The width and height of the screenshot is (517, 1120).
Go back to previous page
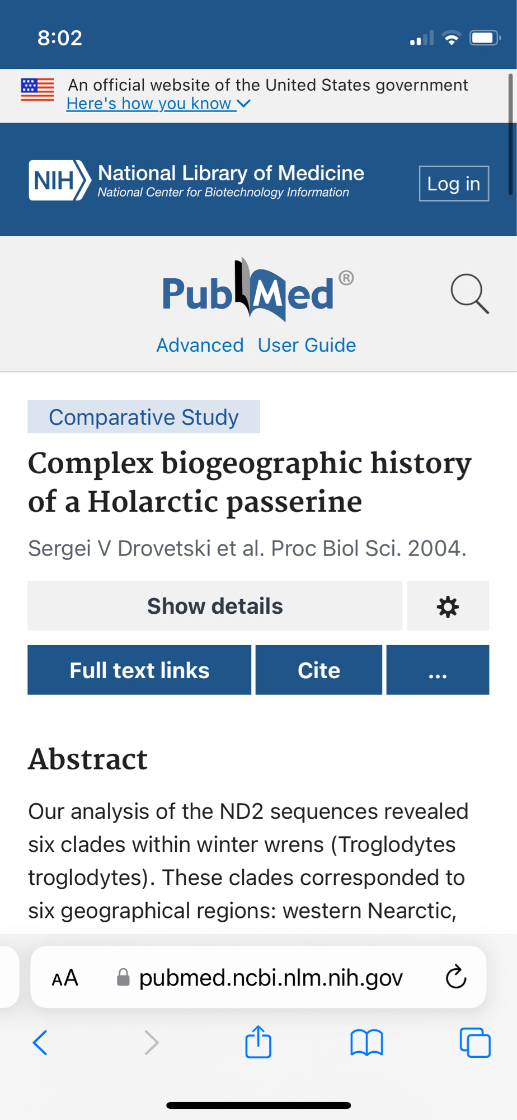coord(40,1043)
